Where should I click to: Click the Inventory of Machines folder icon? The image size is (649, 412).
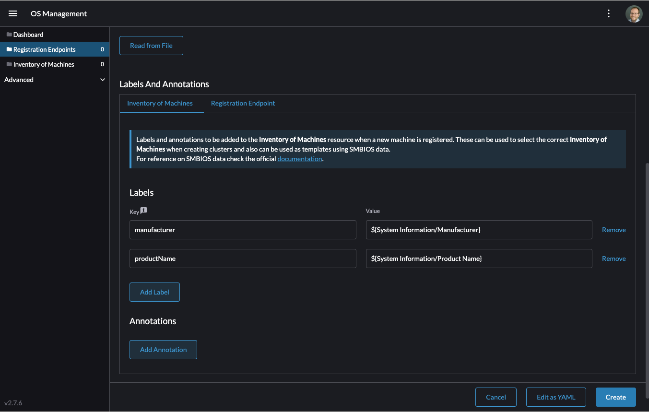pyautogui.click(x=9, y=64)
